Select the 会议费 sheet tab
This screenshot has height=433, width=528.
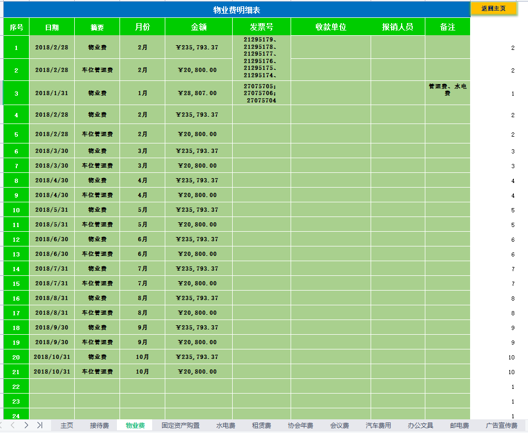pos(340,426)
